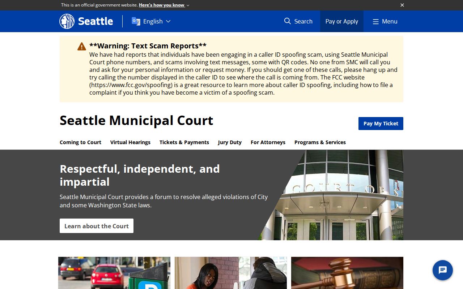Image resolution: width=463 pixels, height=289 pixels.
Task: Open the Seattle Municipal Court heading link
Action: click(x=136, y=120)
